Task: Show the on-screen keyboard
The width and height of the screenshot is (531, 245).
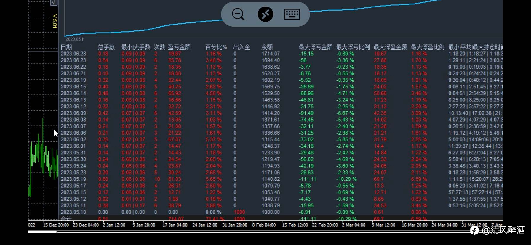Action: pyautogui.click(x=292, y=14)
